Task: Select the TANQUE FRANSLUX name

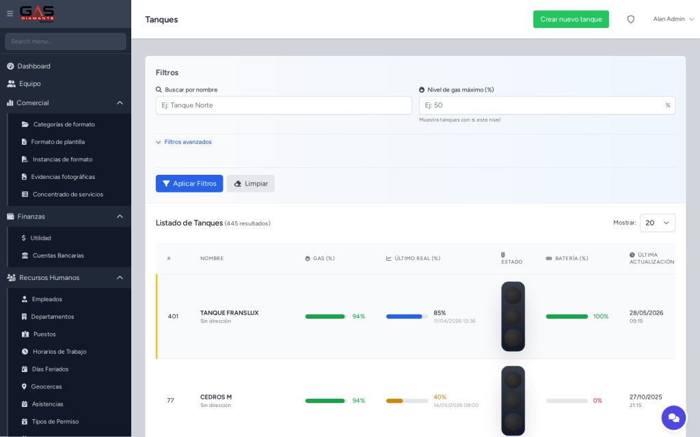Action: (230, 313)
